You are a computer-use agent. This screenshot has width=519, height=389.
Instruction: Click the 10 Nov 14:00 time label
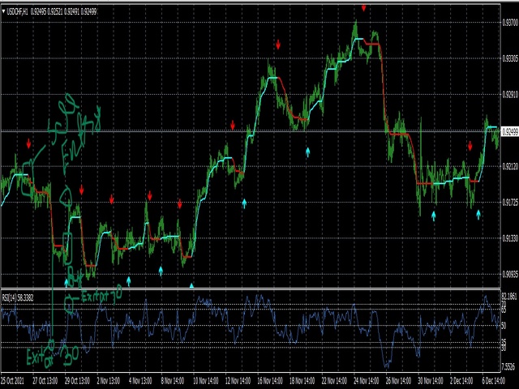click(205, 380)
